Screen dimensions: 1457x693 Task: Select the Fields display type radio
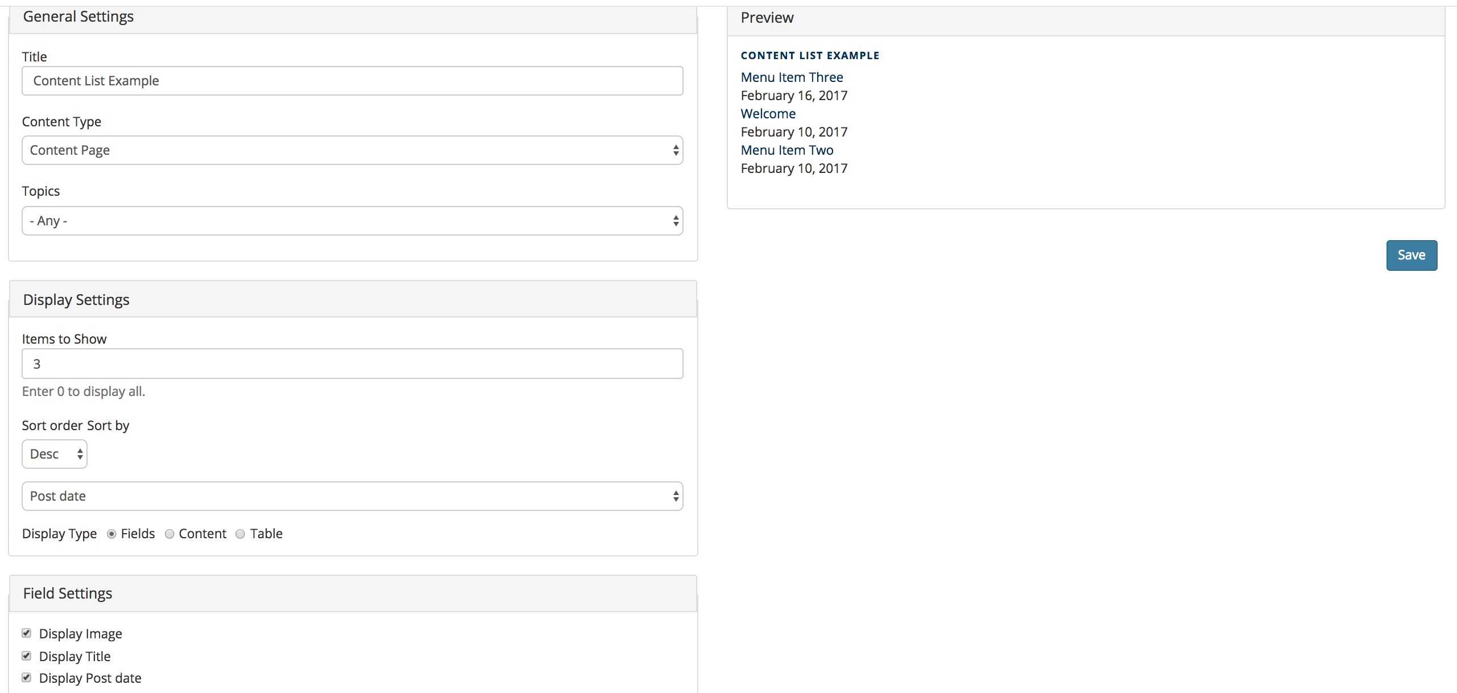pos(111,534)
